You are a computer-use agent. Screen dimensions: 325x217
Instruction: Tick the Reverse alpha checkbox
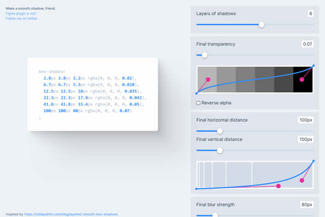(x=198, y=103)
